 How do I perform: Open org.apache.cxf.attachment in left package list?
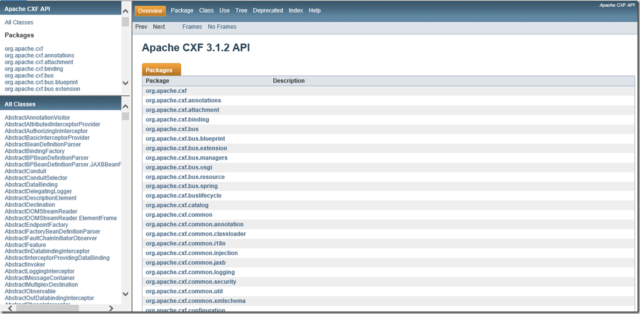point(39,62)
